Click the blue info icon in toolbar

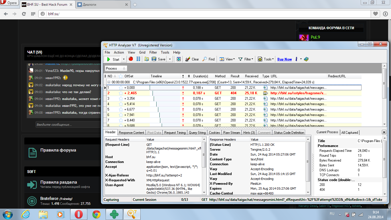coord(297,59)
